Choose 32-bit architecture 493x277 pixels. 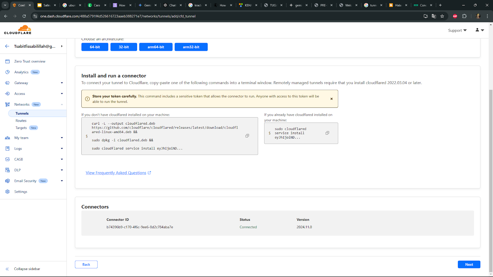point(124,47)
